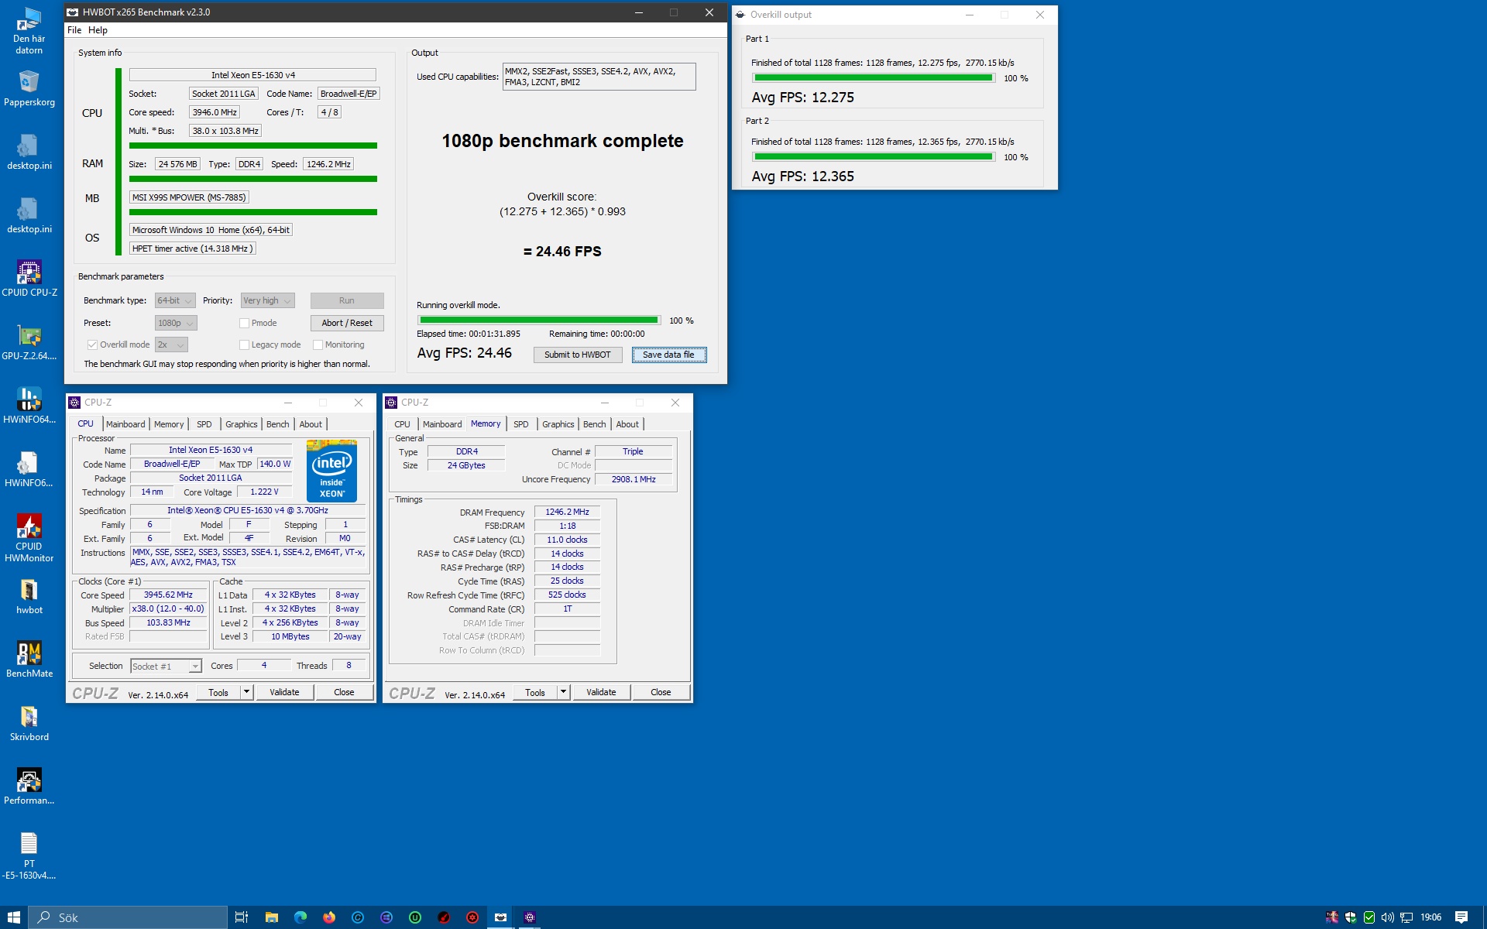Click the MSI X99S MPOWER motherboard field

pos(189,197)
